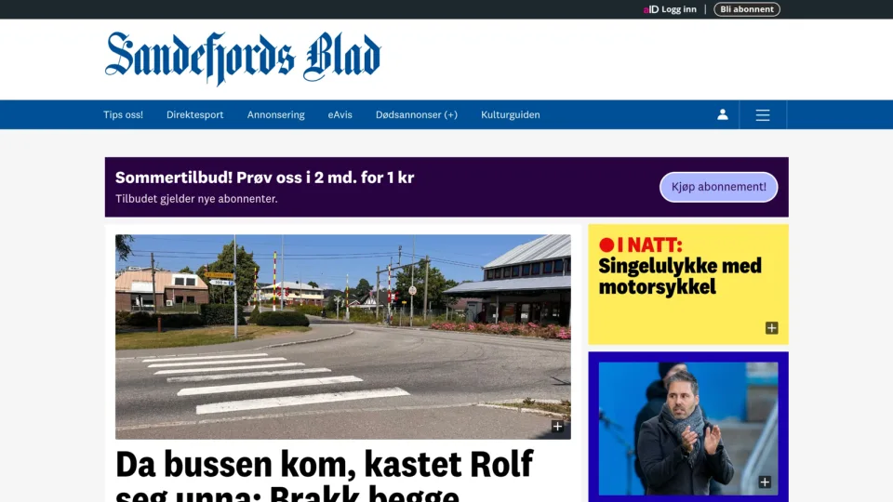The image size is (893, 502).
Task: Open the photo of man clapping
Action: click(x=688, y=429)
